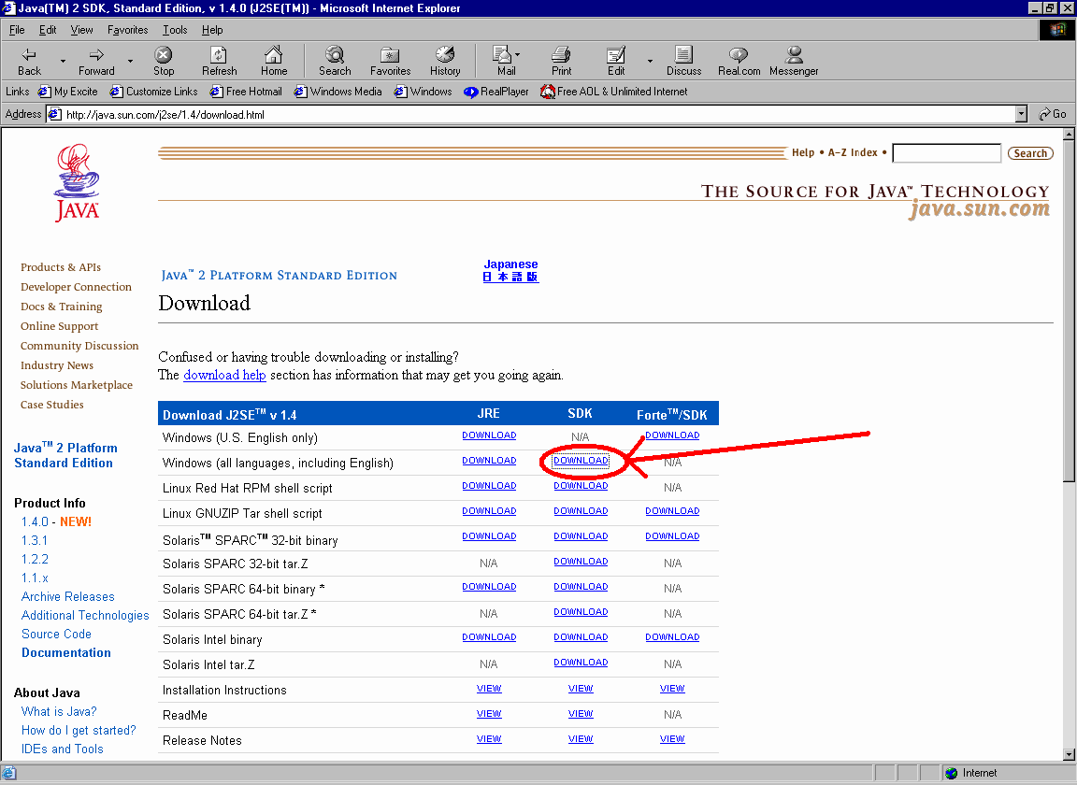Viewport: 1077px width, 785px height.
Task: Open the 'What is Java?' link
Action: [x=59, y=711]
